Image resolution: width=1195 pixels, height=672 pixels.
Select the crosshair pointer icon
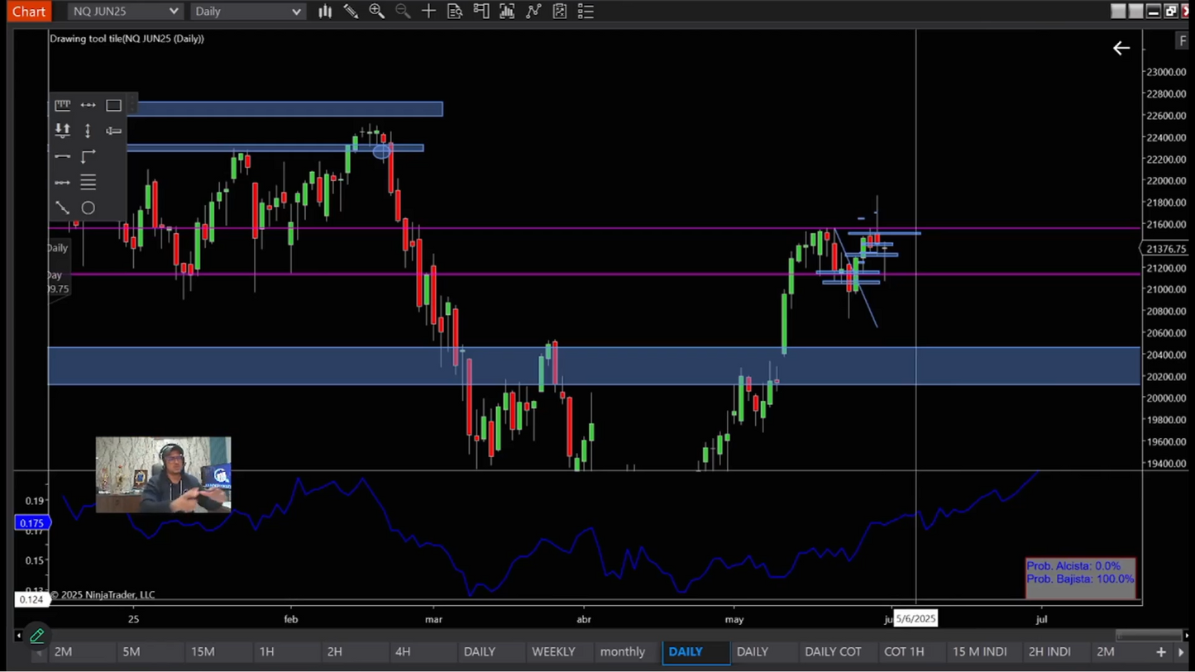click(428, 11)
